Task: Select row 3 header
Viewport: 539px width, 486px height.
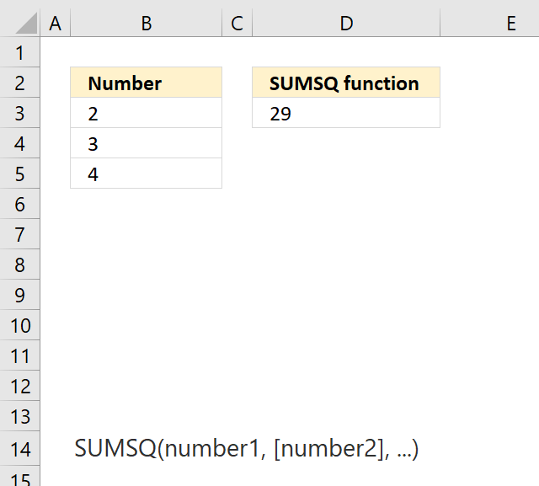Action: (19, 113)
